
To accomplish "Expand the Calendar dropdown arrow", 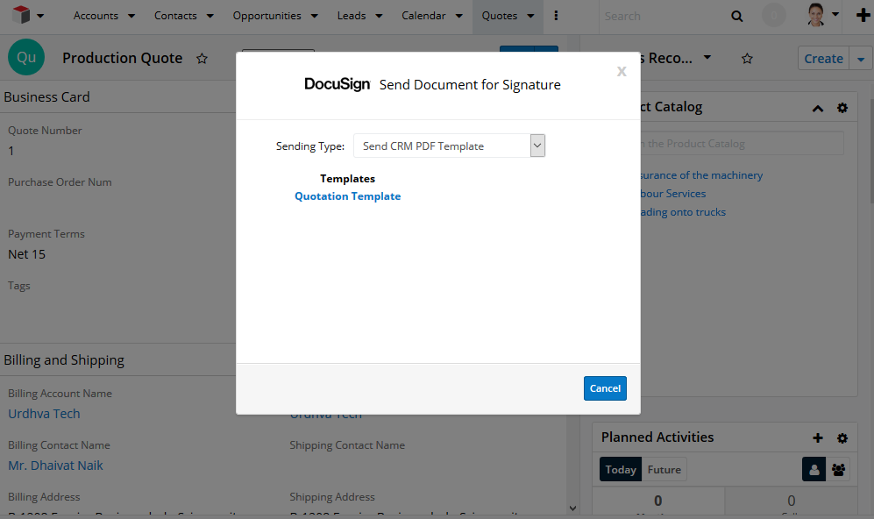I will (x=459, y=16).
